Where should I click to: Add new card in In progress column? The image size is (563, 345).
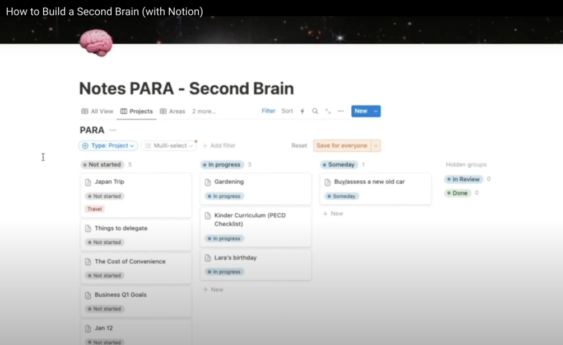(x=213, y=290)
